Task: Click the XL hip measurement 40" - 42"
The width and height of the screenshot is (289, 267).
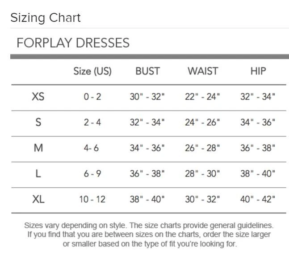Action: [258, 200]
